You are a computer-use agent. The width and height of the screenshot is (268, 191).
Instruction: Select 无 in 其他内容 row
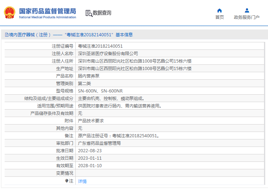pos(80,128)
